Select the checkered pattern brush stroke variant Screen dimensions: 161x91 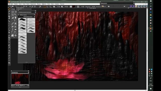(x=31, y=28)
